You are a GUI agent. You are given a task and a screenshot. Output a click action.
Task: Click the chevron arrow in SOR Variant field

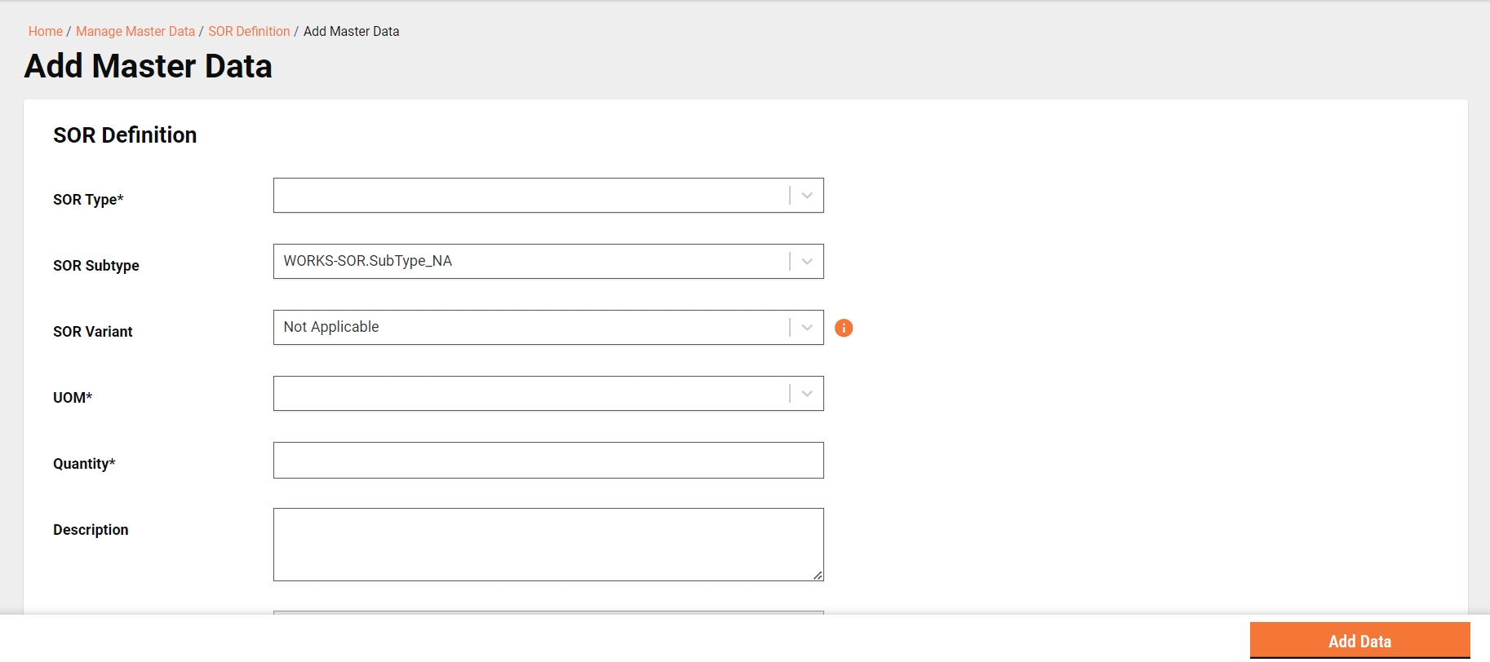807,328
